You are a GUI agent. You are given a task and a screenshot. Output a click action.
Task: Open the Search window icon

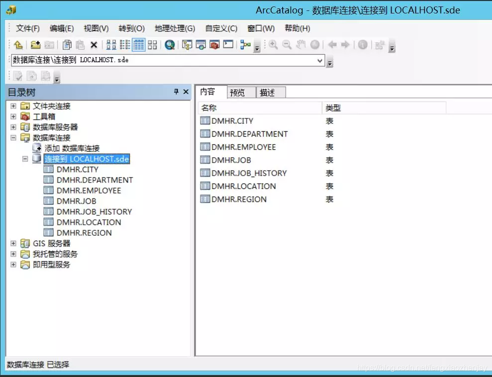(x=200, y=45)
